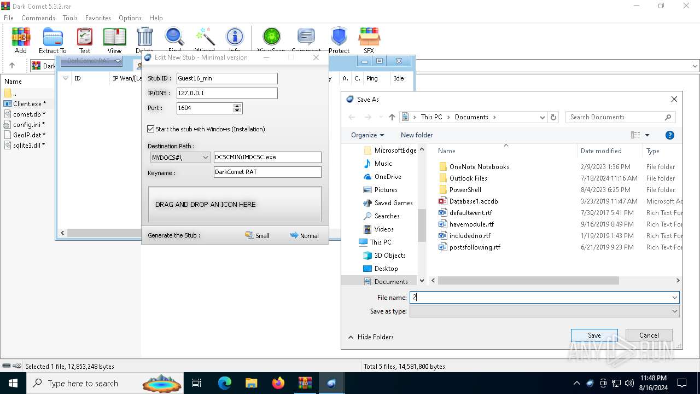The height and width of the screenshot is (394, 700).
Task: Refresh the Documents folder listing
Action: coord(553,117)
